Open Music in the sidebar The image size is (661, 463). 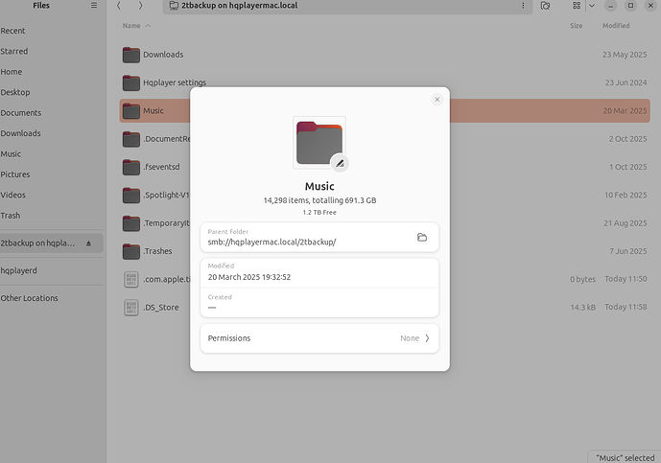(x=11, y=154)
